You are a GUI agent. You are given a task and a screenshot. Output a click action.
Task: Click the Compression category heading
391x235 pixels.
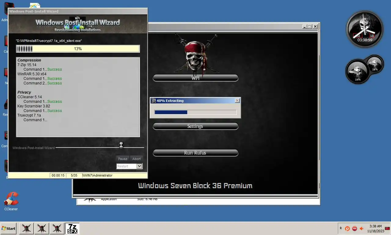click(x=29, y=60)
